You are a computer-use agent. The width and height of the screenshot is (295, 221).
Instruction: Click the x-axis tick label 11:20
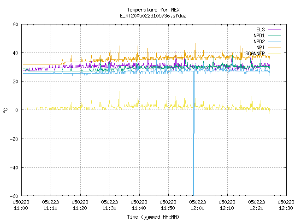(x=80, y=208)
